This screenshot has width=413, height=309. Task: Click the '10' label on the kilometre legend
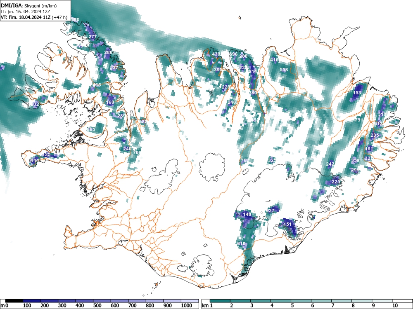394,306
